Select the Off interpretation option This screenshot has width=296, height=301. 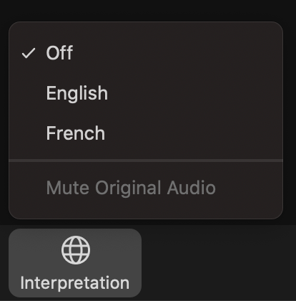click(146, 53)
